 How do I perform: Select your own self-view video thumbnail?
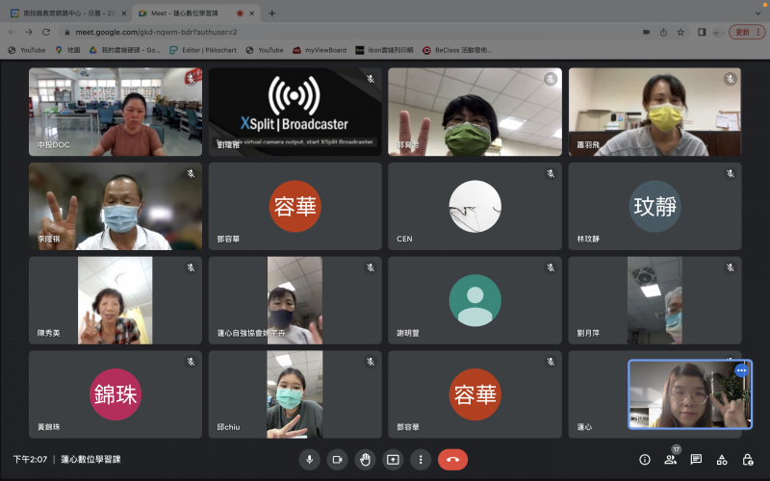click(x=690, y=394)
